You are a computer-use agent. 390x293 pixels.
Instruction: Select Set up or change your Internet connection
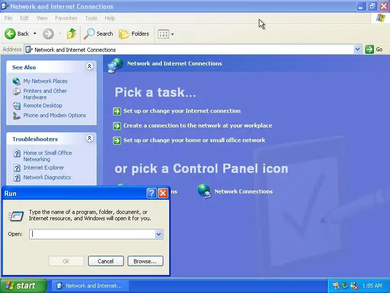click(x=182, y=111)
